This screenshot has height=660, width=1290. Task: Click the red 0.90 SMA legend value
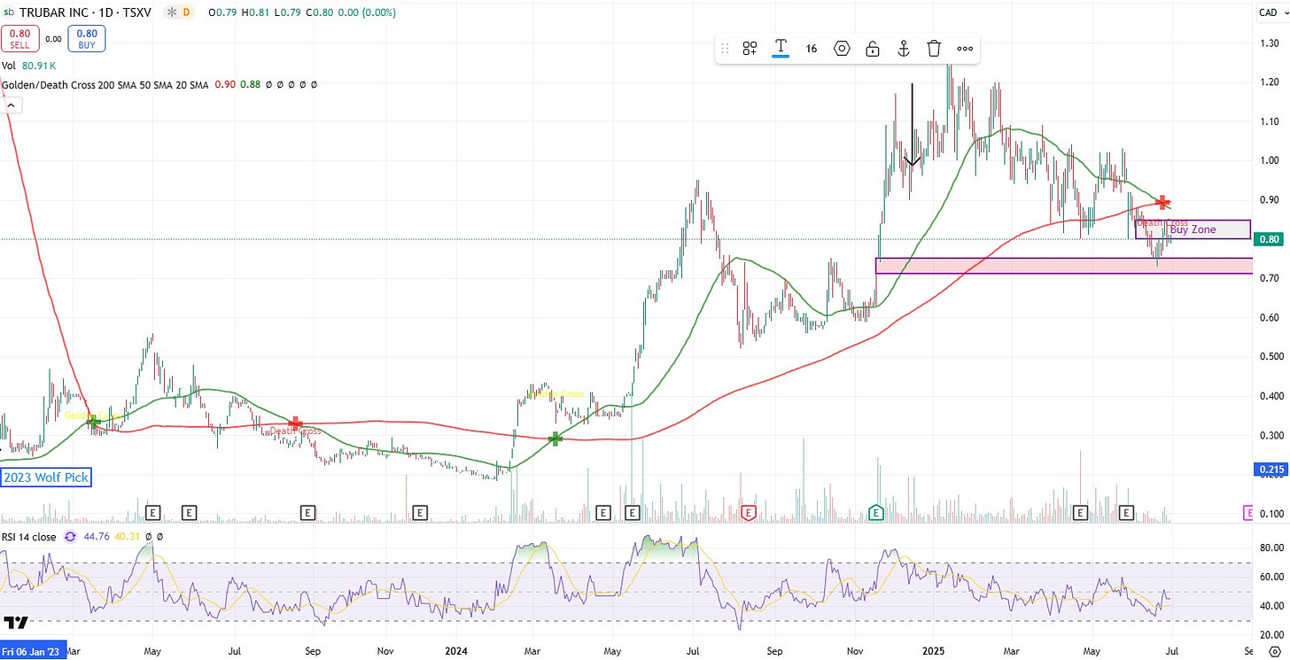(x=224, y=84)
